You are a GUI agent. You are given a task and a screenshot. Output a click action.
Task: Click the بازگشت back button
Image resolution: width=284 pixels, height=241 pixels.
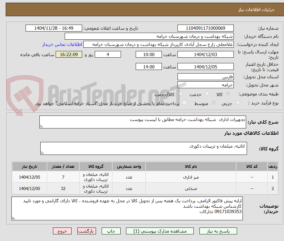pos(86,231)
